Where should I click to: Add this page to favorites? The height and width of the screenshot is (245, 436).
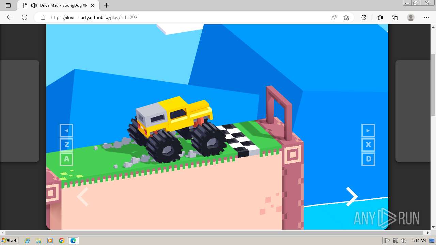[346, 17]
